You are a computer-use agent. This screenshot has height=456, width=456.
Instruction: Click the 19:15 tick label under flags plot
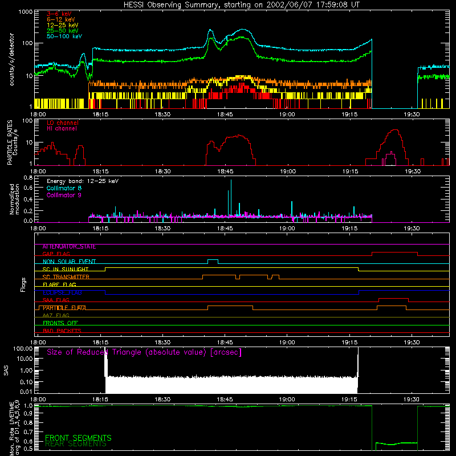(349, 343)
